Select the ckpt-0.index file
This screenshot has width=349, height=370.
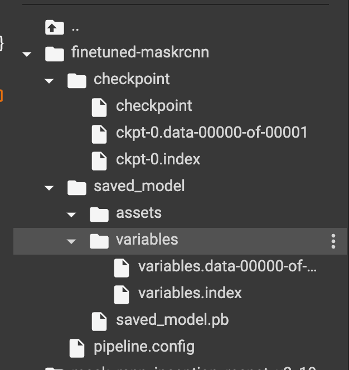point(158,159)
